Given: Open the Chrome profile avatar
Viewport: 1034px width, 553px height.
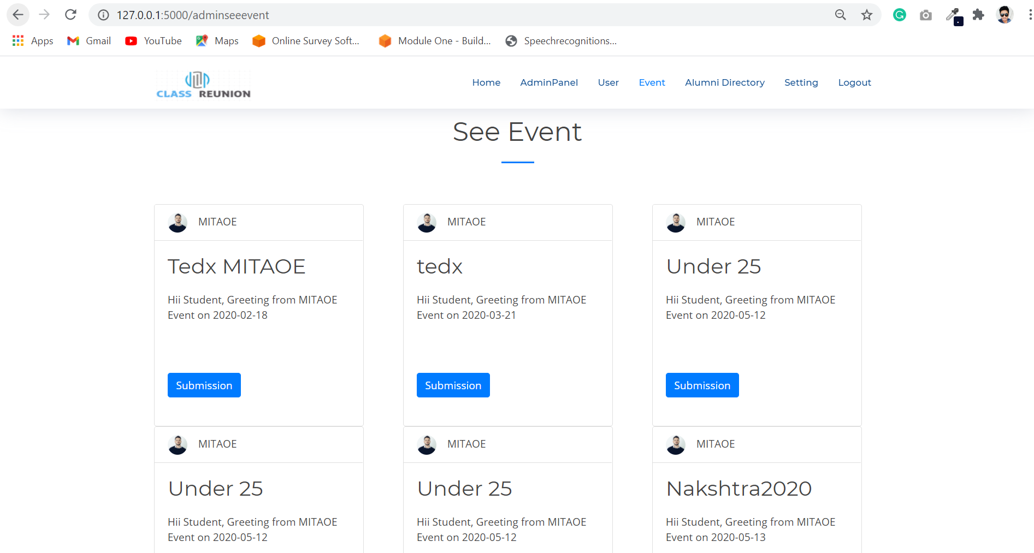Looking at the screenshot, I should (x=1005, y=15).
